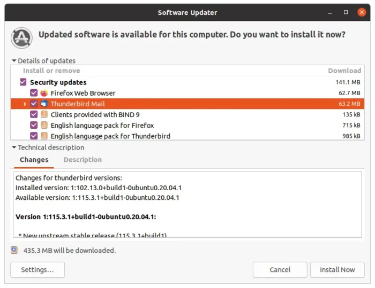
Task: Uncheck the Thunderbird Mail checkbox
Action: (x=34, y=104)
